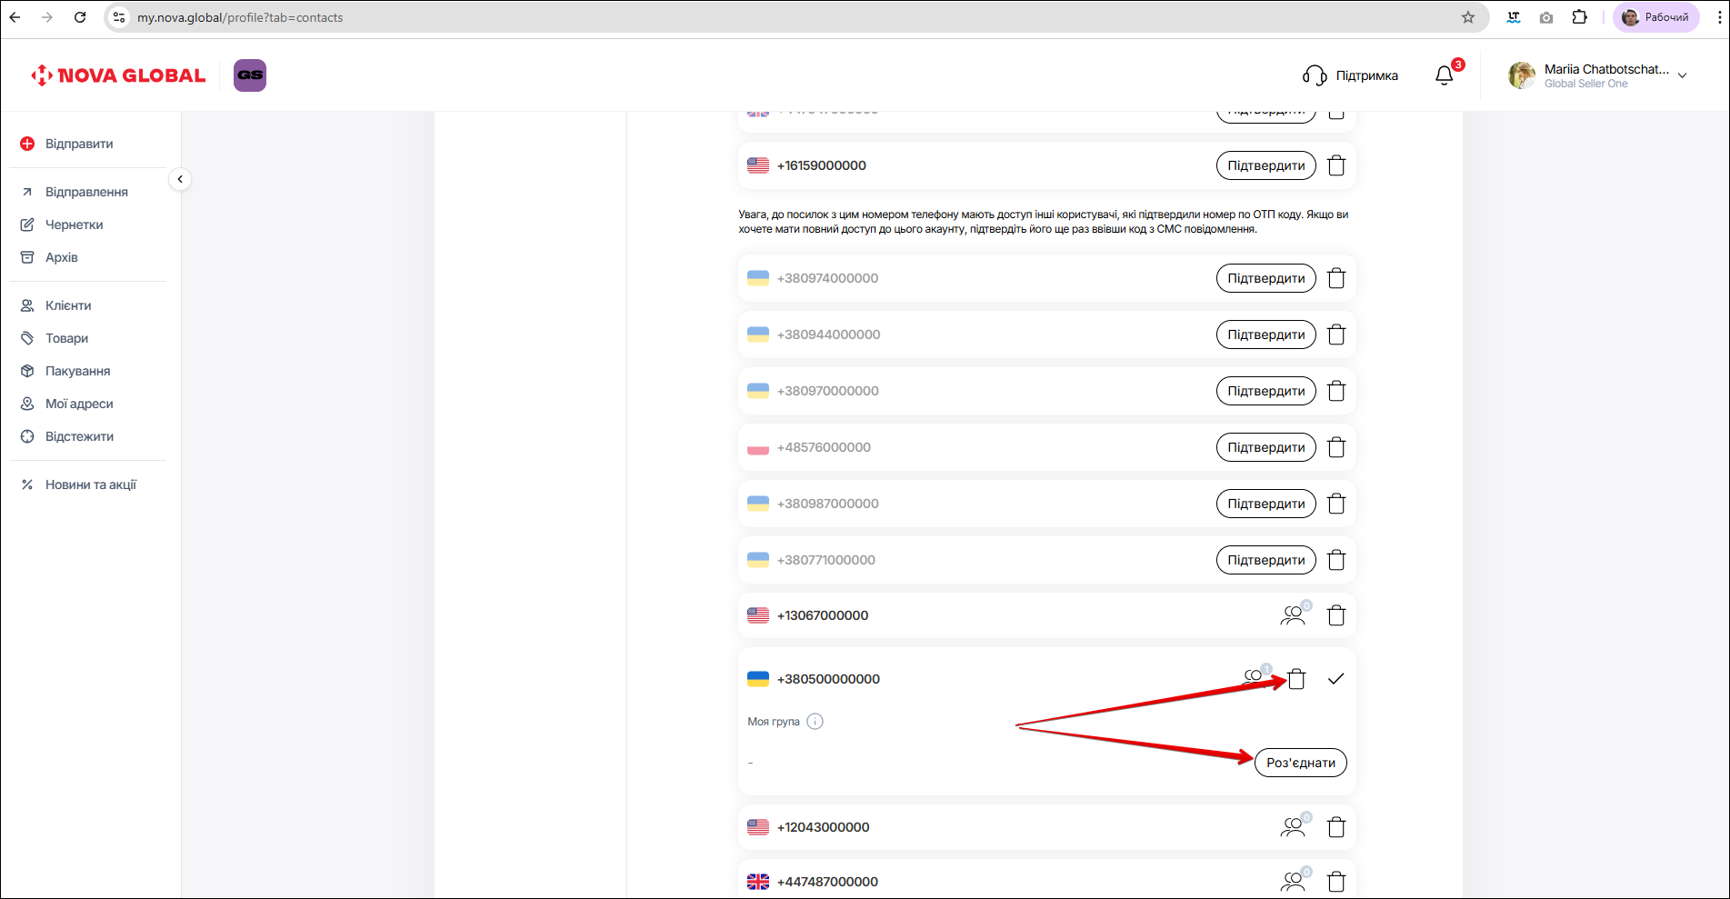
Task: Confirm number +380974000000 with Підтвердити
Action: click(x=1265, y=278)
